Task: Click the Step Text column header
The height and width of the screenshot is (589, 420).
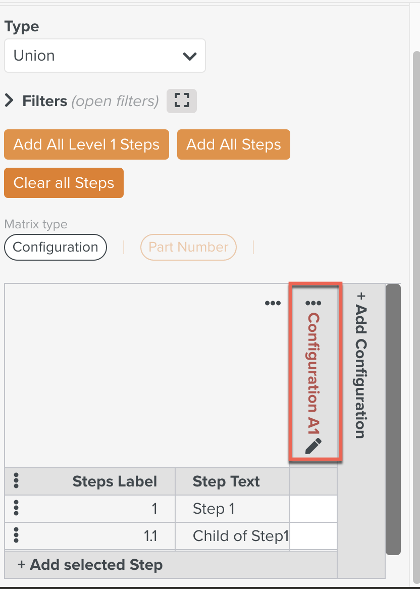Action: click(226, 481)
